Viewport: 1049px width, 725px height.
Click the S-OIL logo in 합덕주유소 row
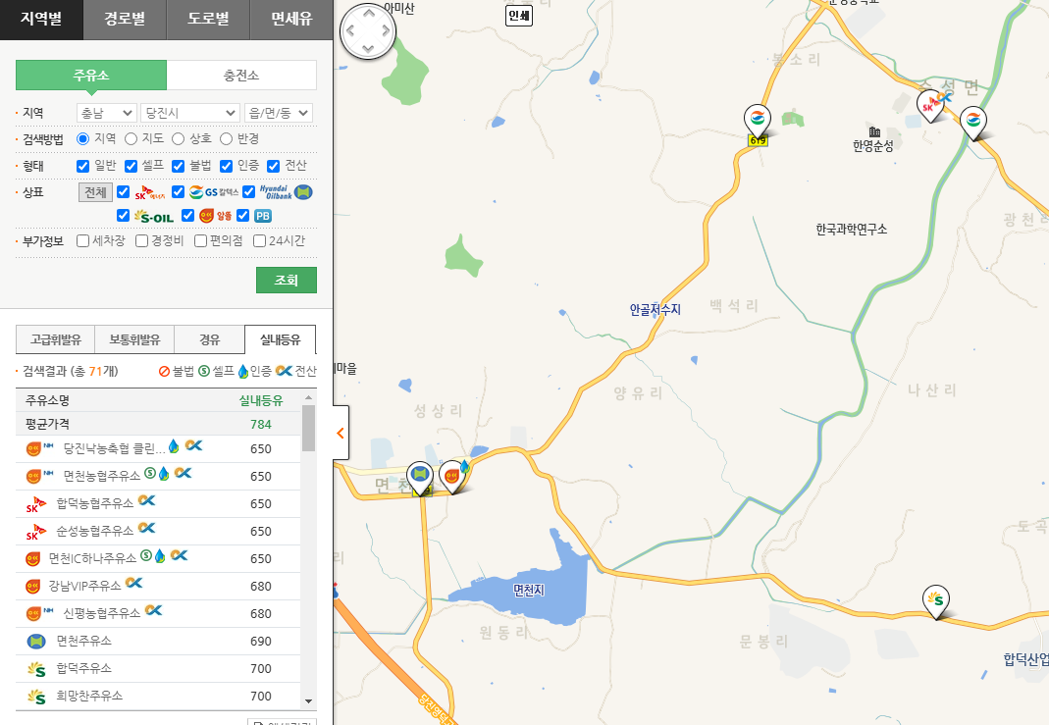point(36,669)
